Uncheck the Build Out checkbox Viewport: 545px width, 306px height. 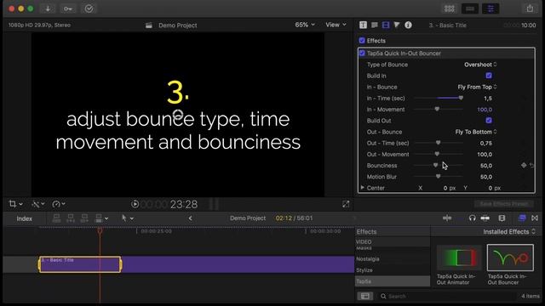(489, 121)
